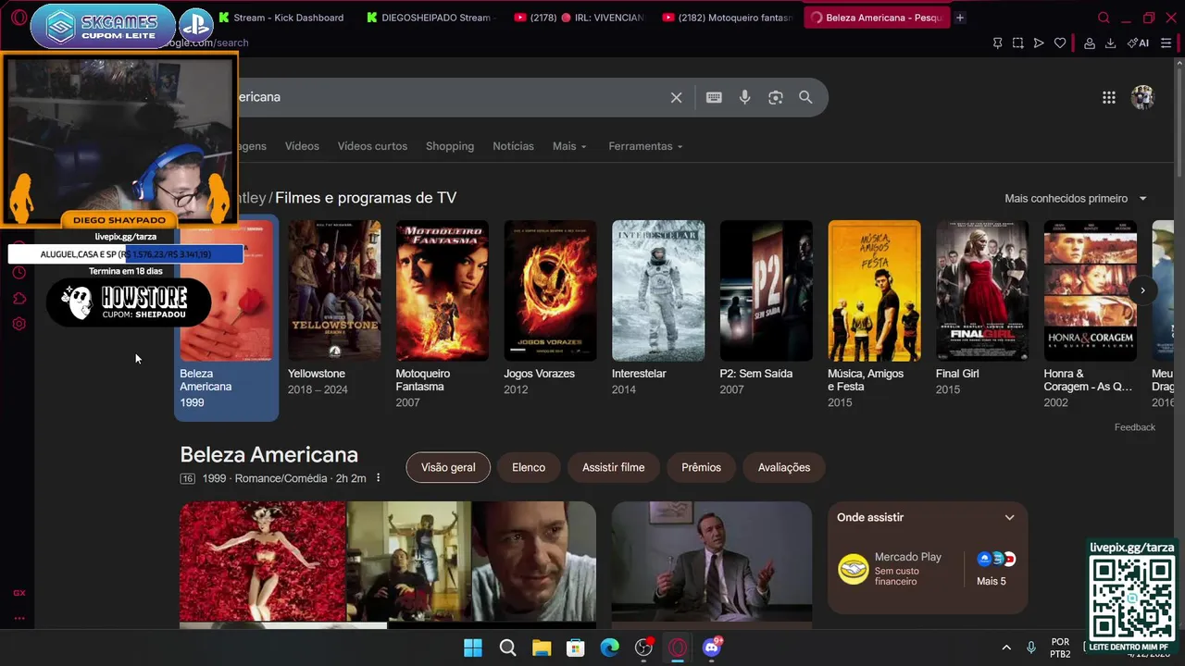Open File Explorer from the taskbar
Screen dimensions: 1185x666
[542, 647]
